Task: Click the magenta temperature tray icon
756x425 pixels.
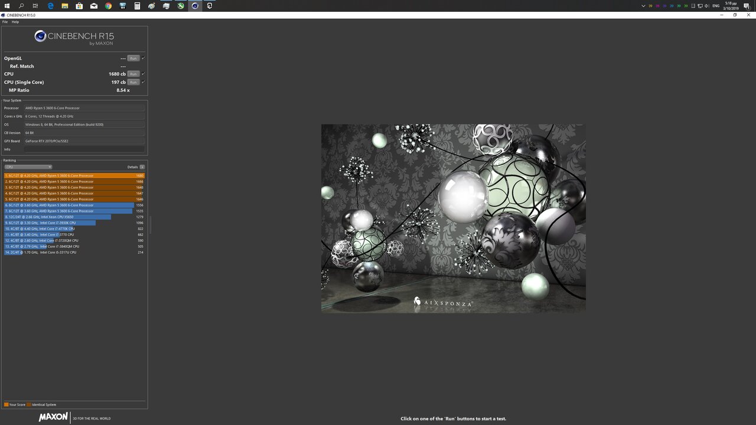Action: [657, 6]
